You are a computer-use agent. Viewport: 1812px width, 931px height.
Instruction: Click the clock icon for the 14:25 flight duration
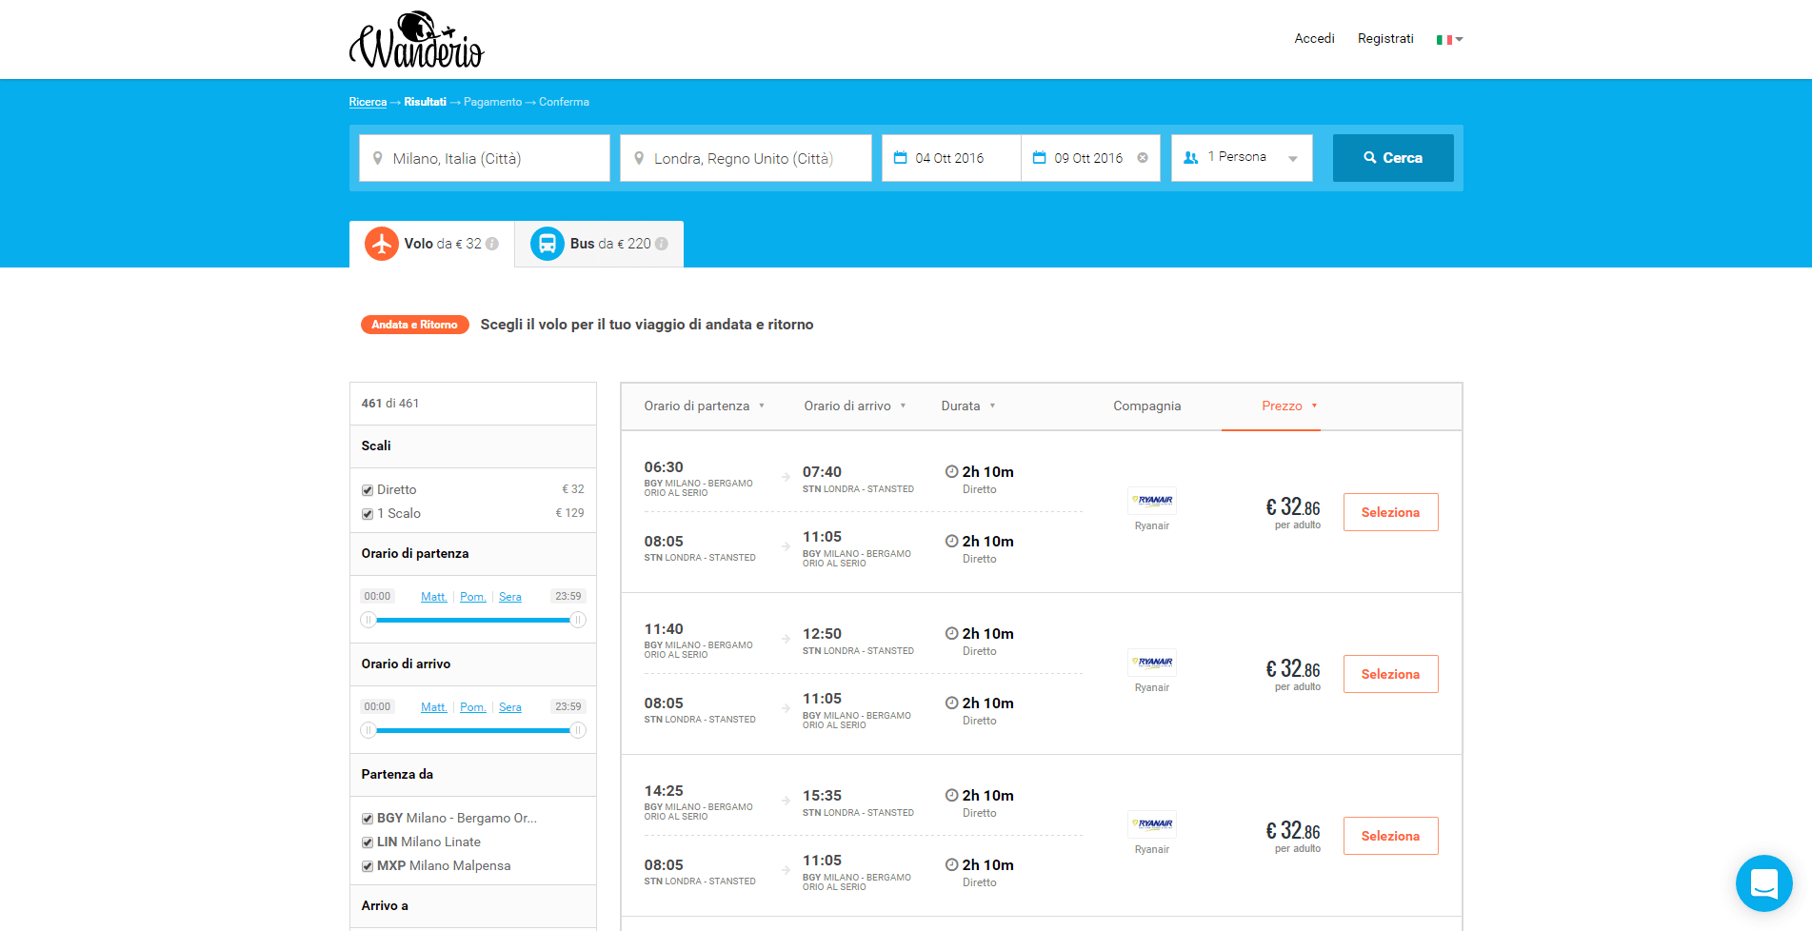click(951, 795)
